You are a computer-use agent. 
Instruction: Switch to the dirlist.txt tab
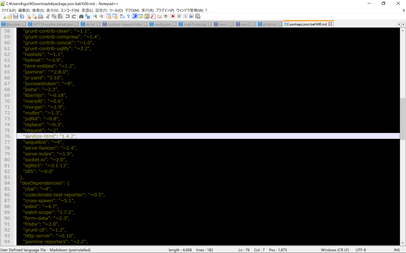(270, 24)
